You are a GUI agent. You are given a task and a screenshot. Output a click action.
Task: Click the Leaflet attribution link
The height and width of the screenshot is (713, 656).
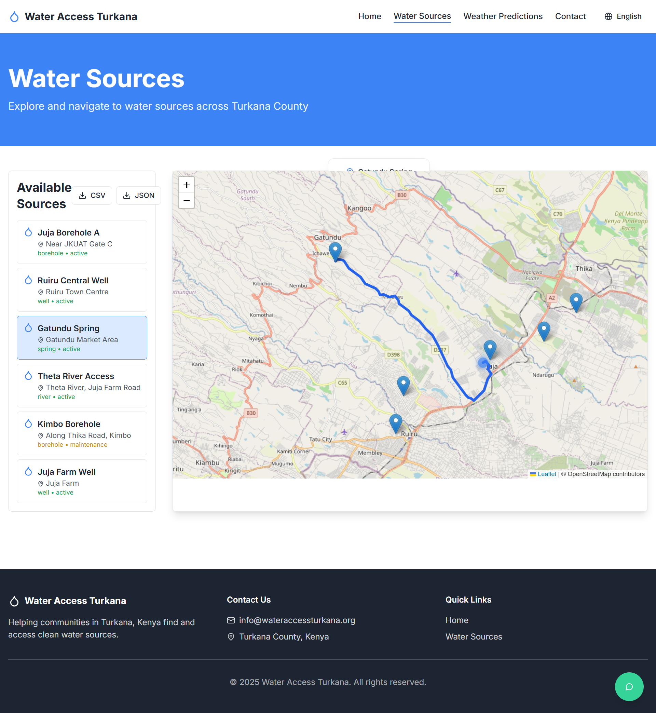[x=547, y=474]
